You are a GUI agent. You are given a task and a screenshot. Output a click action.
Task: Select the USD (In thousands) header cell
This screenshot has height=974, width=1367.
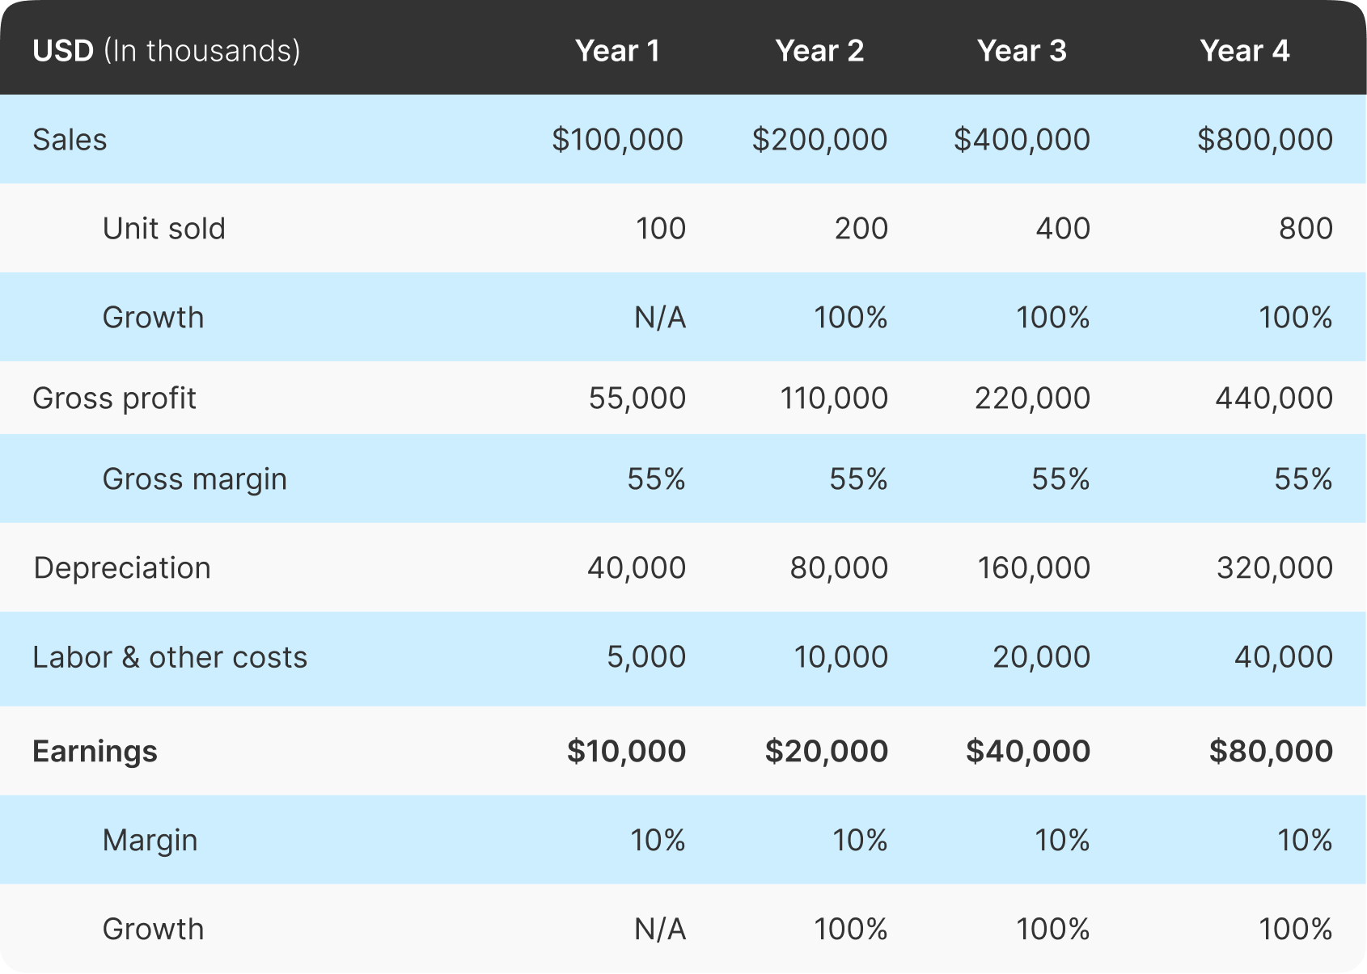click(x=167, y=51)
